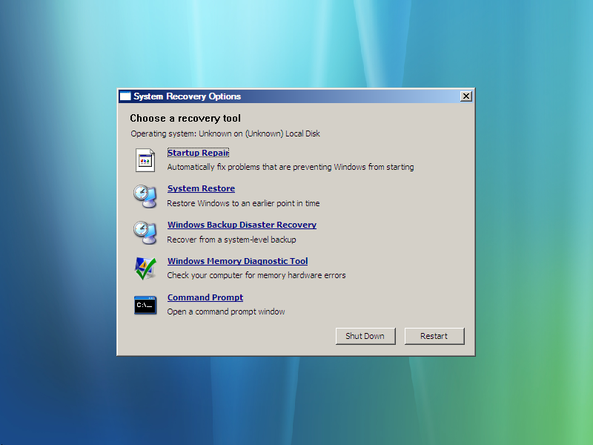The image size is (593, 445).
Task: Click the Windows Memory Diagnostic checkmark icon
Action: click(145, 268)
